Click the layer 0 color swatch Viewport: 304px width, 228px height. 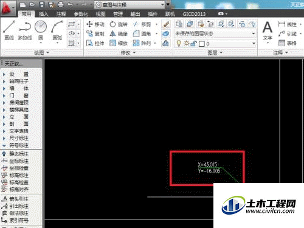click(x=202, y=44)
